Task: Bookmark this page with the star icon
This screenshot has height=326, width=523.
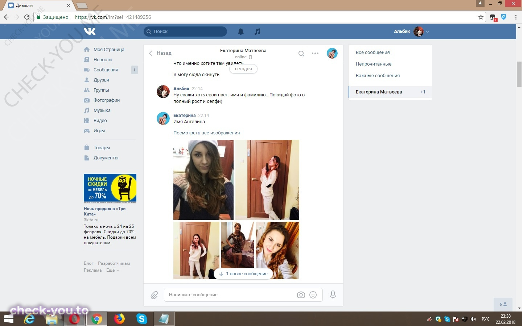Action: click(x=481, y=17)
